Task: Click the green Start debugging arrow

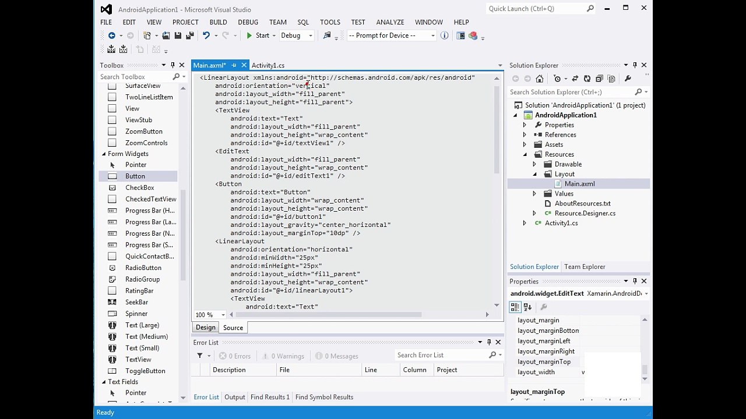Action: [249, 35]
